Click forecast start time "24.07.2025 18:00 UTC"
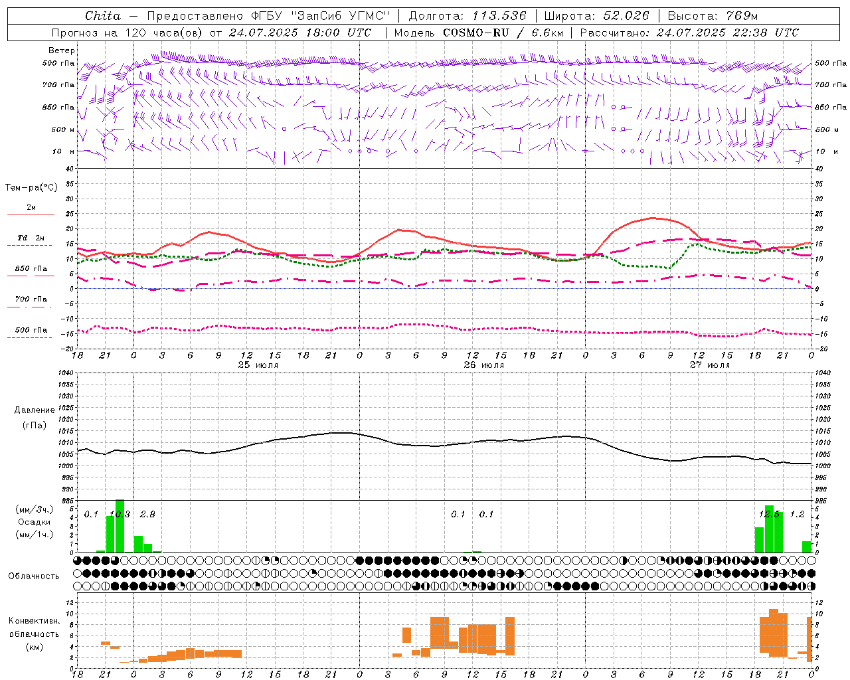 [x=300, y=33]
